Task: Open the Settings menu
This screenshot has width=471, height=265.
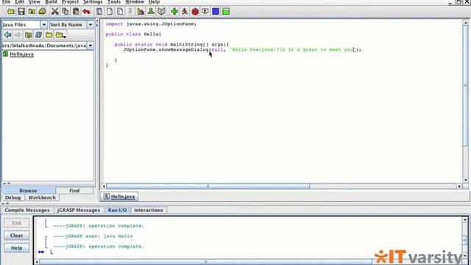Action: pyautogui.click(x=93, y=1)
